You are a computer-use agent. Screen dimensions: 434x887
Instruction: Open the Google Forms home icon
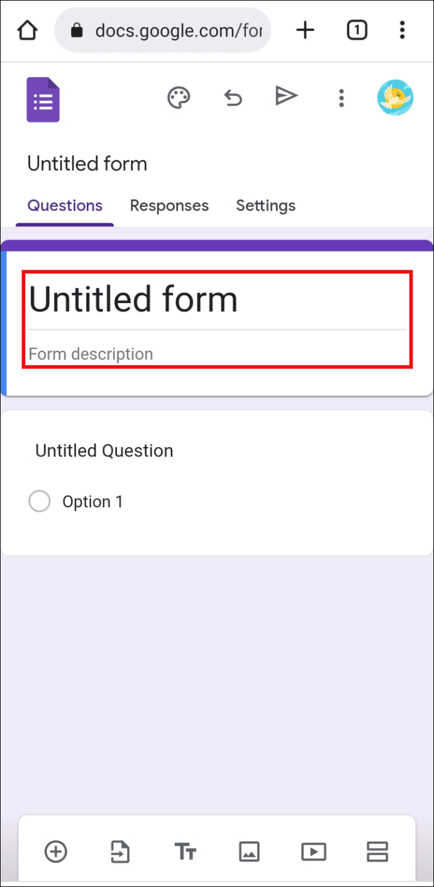43,99
